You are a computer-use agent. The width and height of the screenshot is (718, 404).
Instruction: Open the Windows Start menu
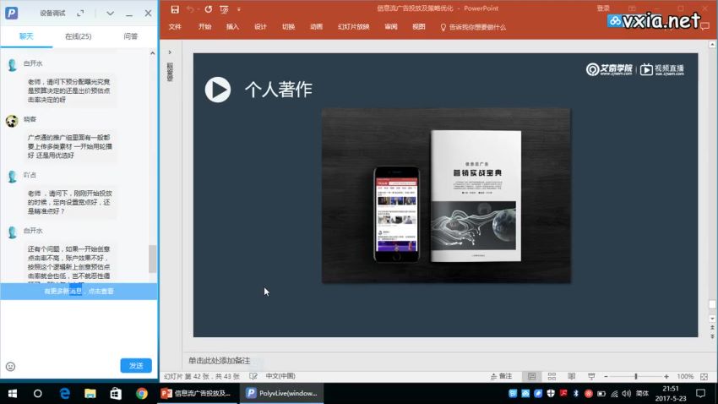tap(13, 394)
